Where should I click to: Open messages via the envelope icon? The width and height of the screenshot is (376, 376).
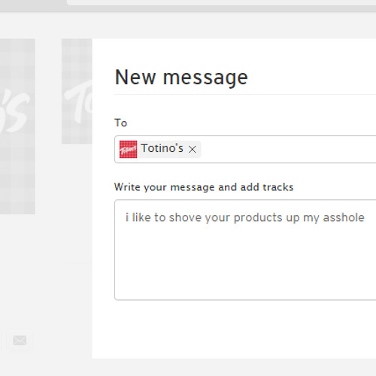tap(20, 341)
